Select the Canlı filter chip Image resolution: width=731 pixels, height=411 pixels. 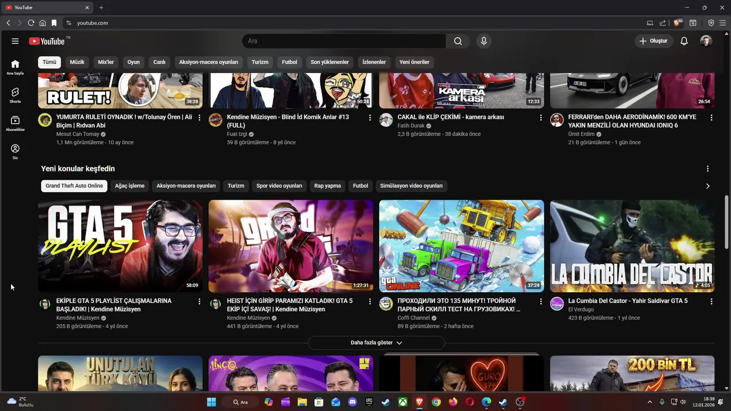[x=159, y=62]
